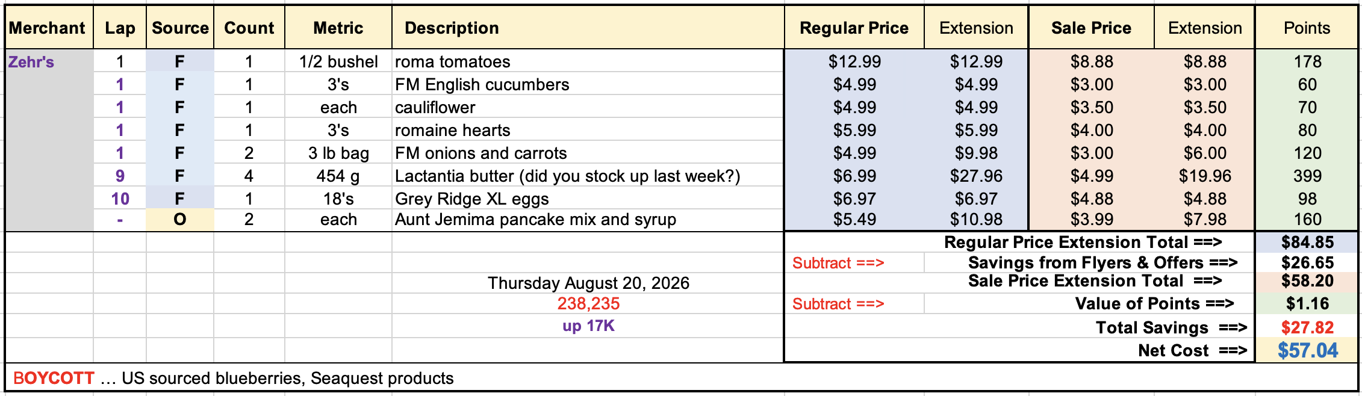Click the Lap value 10 cell
Screen dimensions: 1362x396
coord(120,199)
